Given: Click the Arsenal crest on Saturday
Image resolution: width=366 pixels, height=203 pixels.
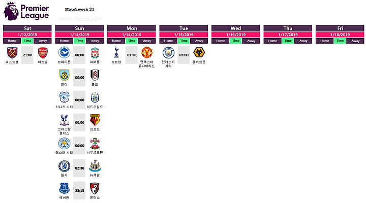Looking at the screenshot, I should [43, 53].
